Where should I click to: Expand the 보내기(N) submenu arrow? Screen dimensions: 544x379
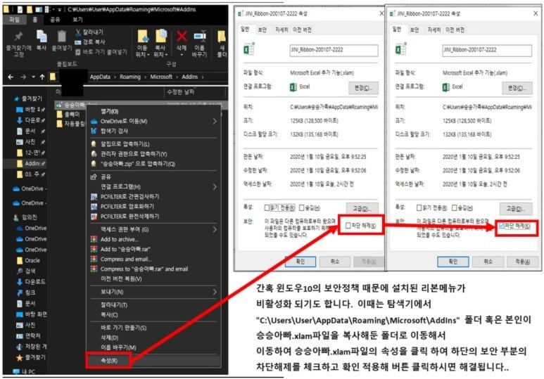coord(215,292)
